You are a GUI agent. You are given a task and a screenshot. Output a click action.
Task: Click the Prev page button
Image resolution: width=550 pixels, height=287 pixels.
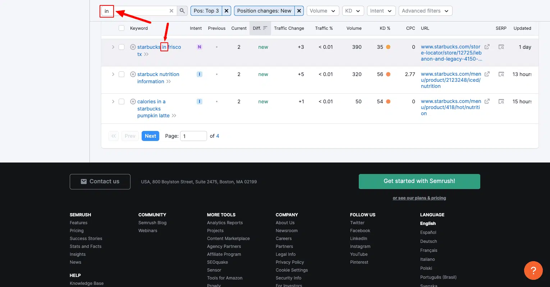pyautogui.click(x=130, y=136)
